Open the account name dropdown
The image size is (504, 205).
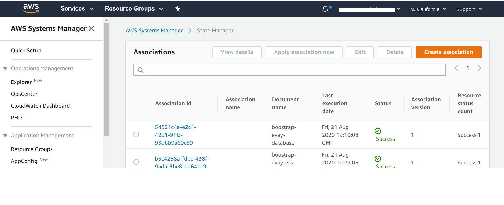coord(369,9)
